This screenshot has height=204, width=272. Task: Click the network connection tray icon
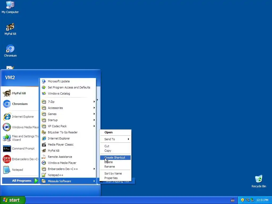(x=247, y=200)
